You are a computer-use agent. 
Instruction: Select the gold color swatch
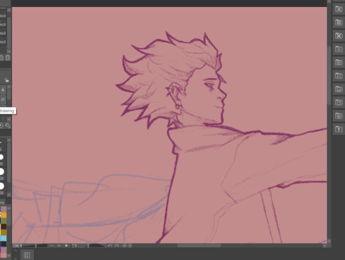pos(4,233)
